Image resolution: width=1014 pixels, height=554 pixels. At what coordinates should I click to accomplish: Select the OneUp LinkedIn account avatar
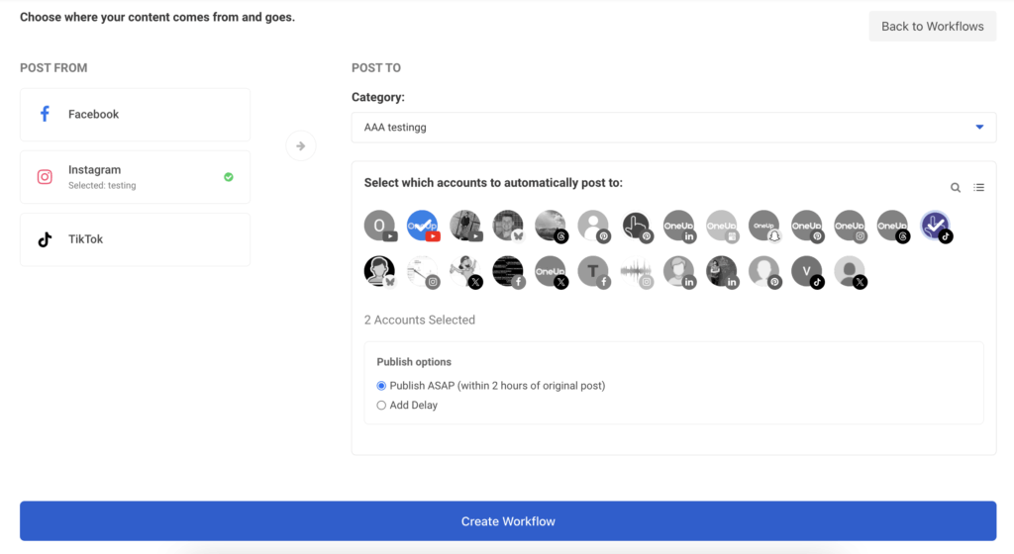679,226
